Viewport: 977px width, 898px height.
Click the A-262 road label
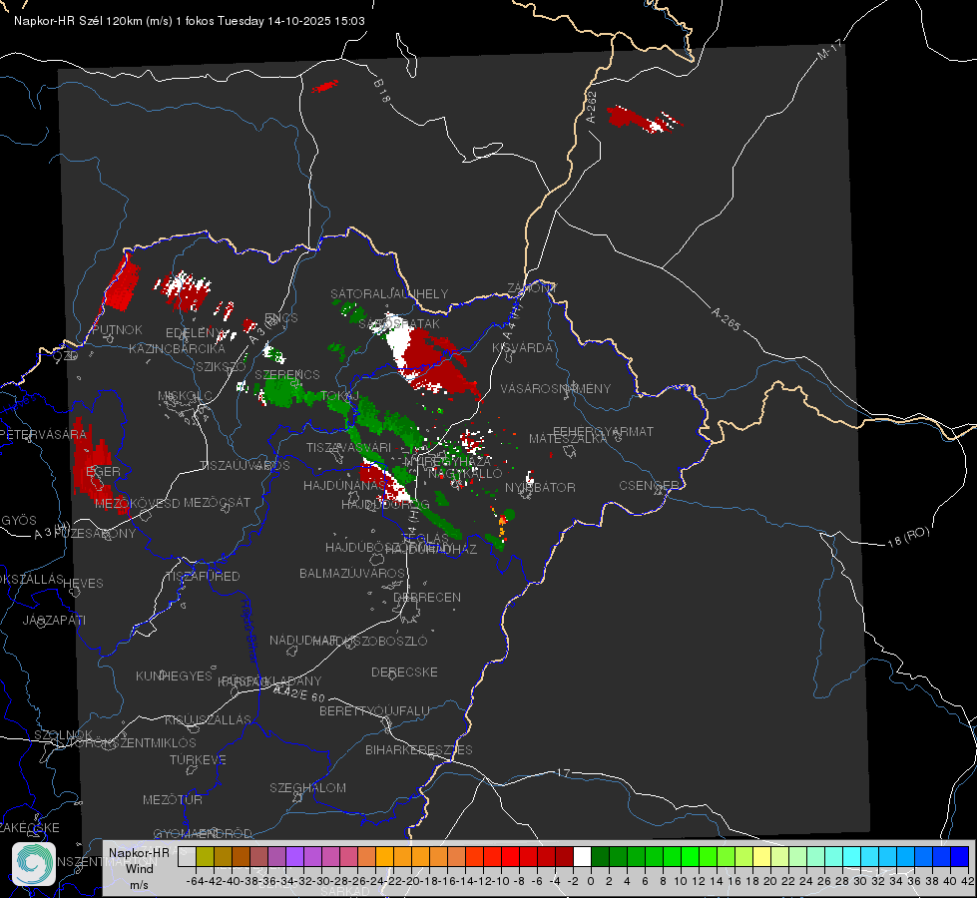[592, 107]
